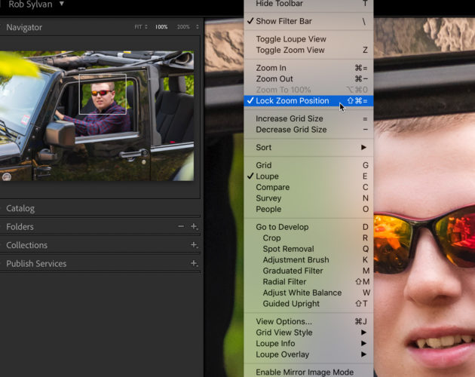This screenshot has height=377, width=475.
Task: Select Zoom Out menu item
Action: tap(308, 79)
